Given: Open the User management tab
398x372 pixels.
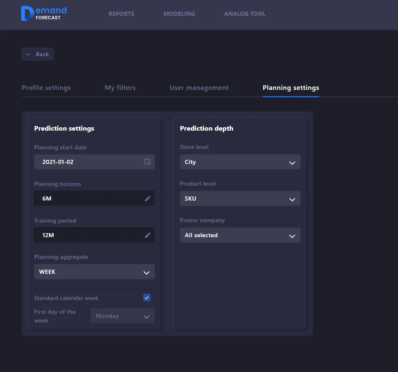Looking at the screenshot, I should (x=199, y=88).
